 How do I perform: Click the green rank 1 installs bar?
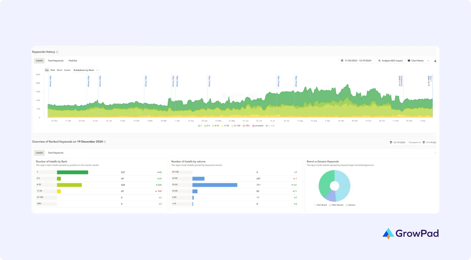pyautogui.click(x=72, y=172)
